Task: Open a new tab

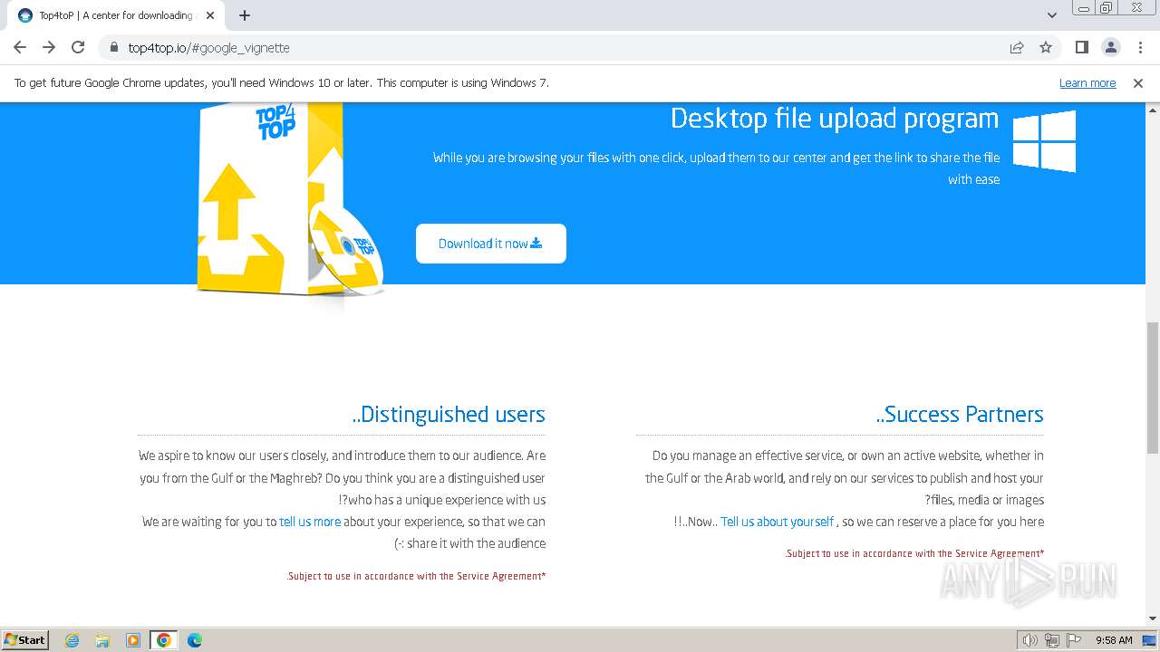Action: click(245, 15)
